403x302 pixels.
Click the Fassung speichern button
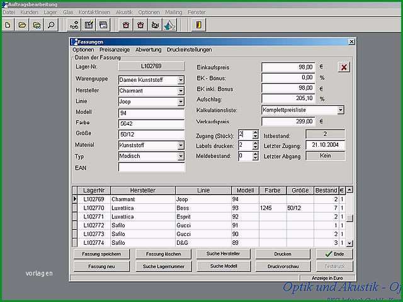101,254
